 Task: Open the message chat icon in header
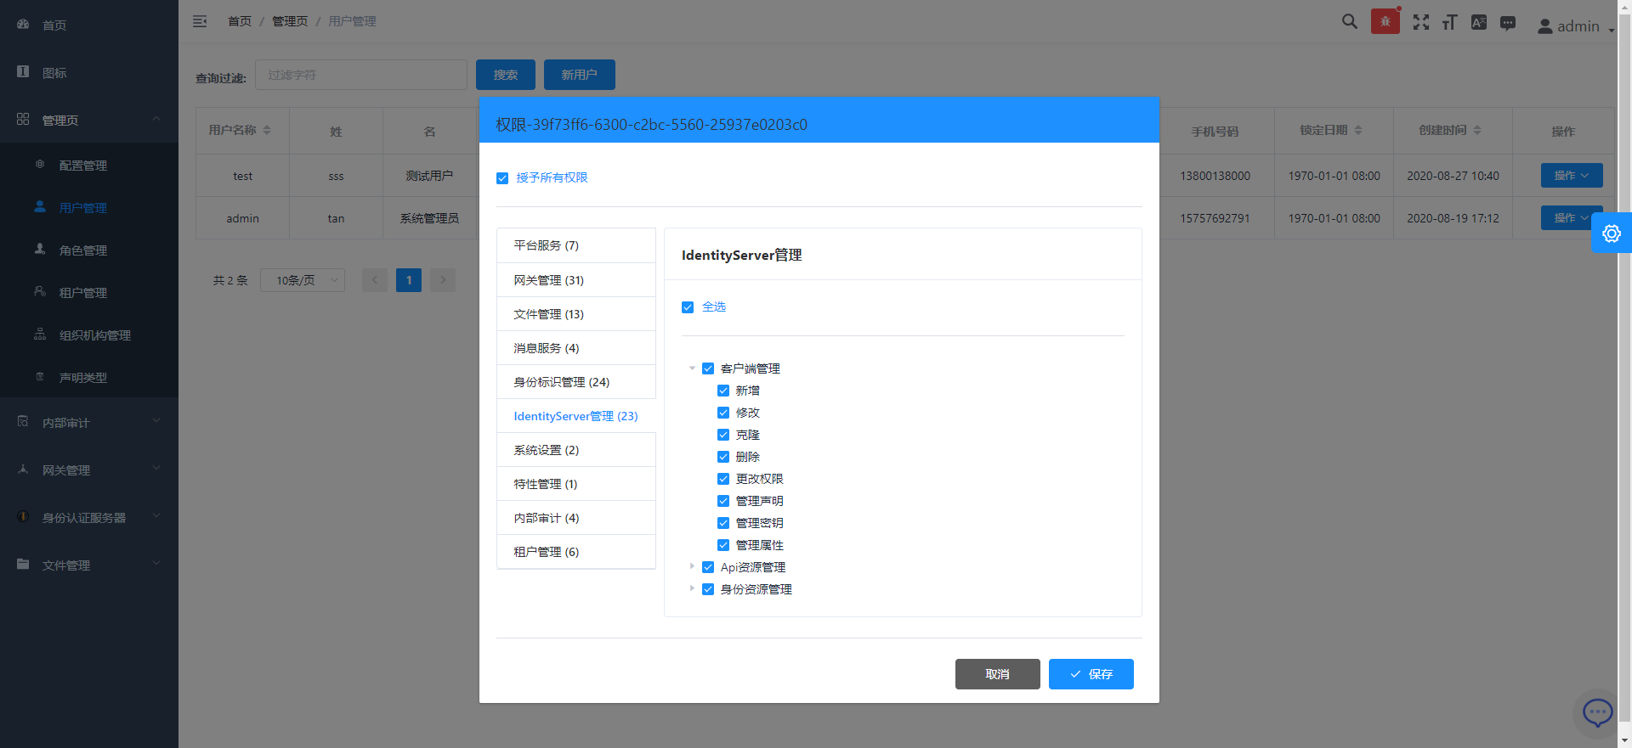[1507, 23]
